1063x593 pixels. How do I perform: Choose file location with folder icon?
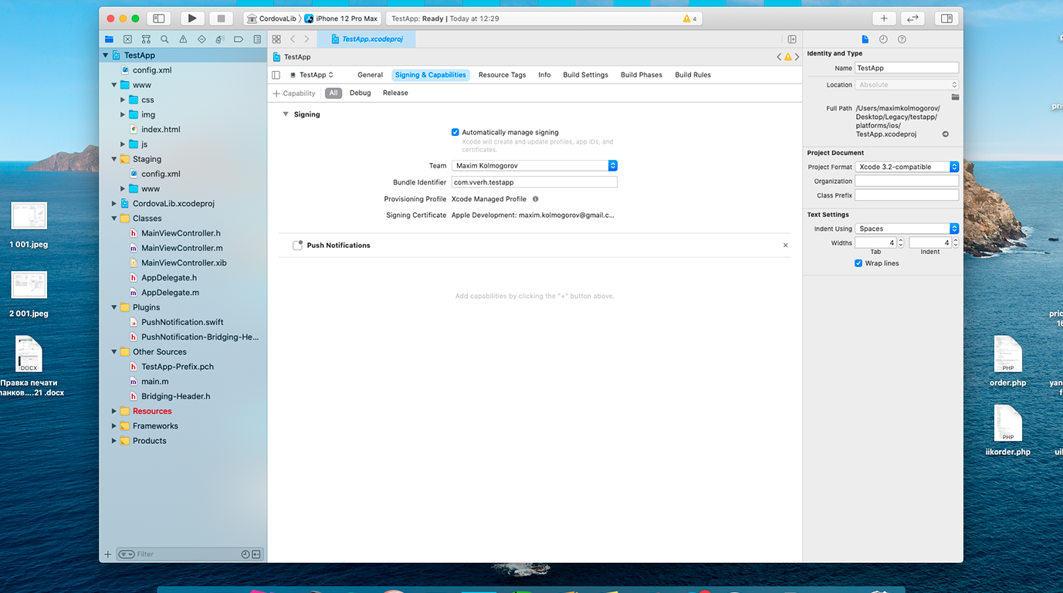(955, 97)
